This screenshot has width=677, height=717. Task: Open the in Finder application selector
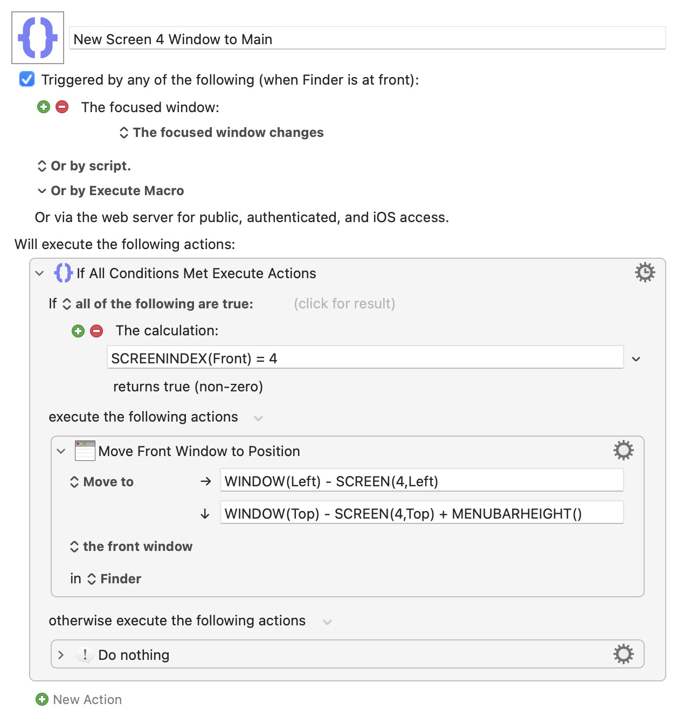tap(114, 579)
